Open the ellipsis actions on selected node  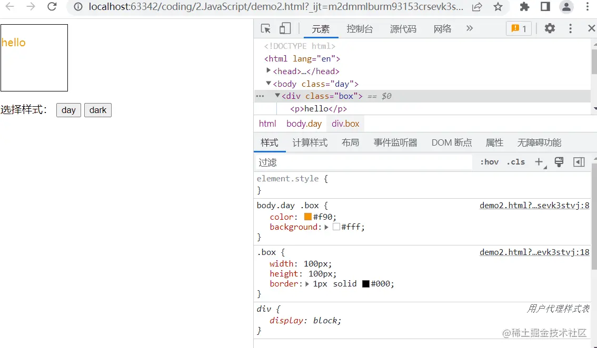click(x=260, y=96)
